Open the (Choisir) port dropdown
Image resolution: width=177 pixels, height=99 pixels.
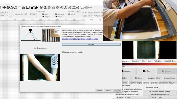point(137,97)
